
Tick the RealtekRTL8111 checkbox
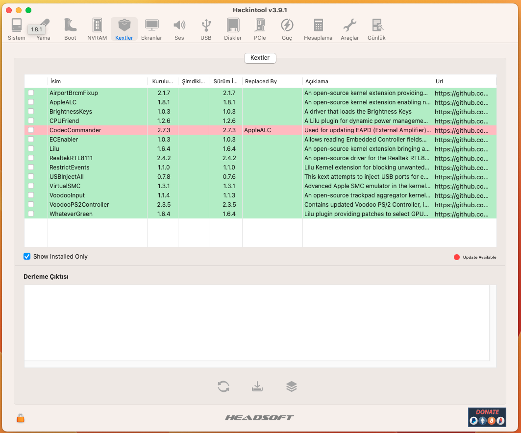click(31, 158)
